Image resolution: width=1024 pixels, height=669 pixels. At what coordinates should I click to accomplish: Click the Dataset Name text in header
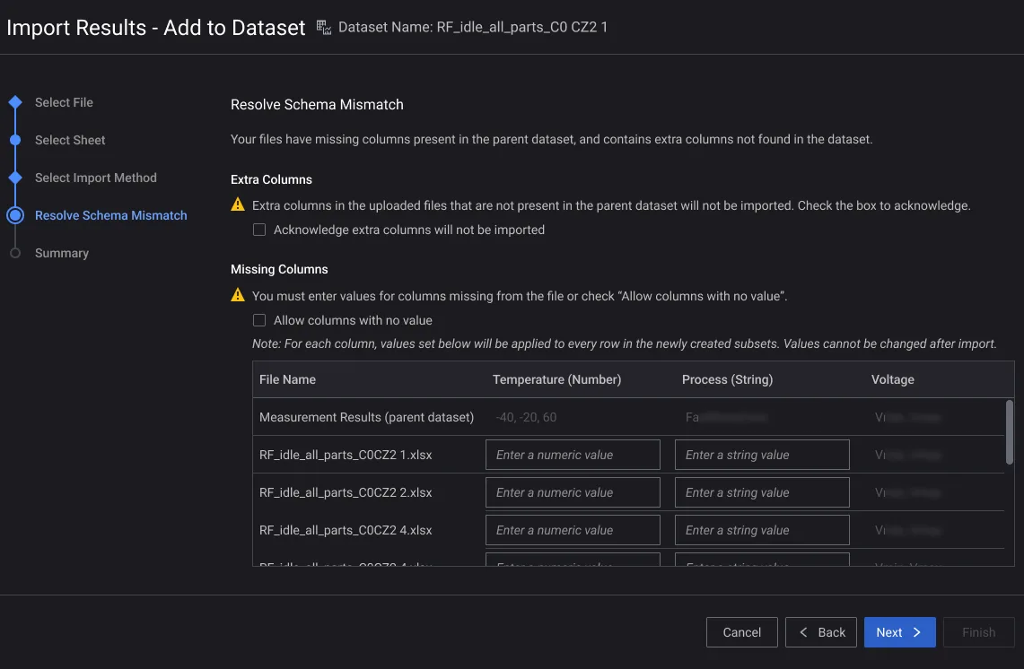pyautogui.click(x=473, y=28)
